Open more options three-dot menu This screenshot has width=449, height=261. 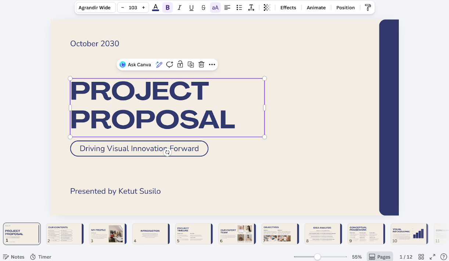click(x=212, y=65)
